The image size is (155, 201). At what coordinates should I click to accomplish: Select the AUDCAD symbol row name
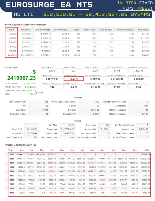click(12, 34)
